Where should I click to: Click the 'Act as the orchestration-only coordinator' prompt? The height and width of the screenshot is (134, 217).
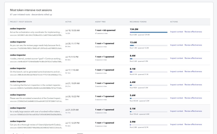36,32
